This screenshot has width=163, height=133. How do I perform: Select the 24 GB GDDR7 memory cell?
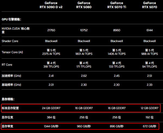(x=51, y=108)
